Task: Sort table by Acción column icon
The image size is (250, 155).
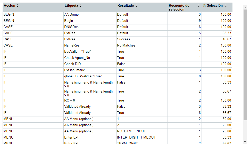Action: pyautogui.click(x=17, y=6)
